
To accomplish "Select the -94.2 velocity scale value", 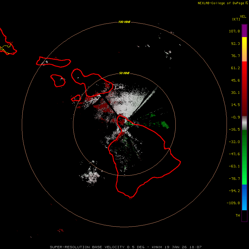I will click(234, 191).
